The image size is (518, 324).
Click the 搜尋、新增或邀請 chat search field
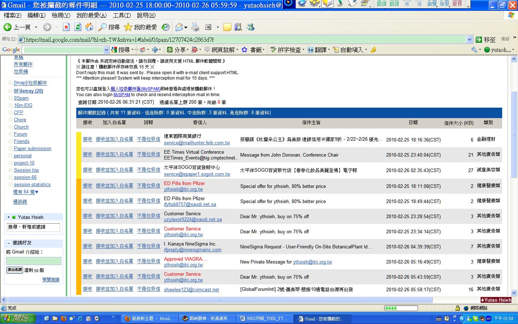[33, 227]
